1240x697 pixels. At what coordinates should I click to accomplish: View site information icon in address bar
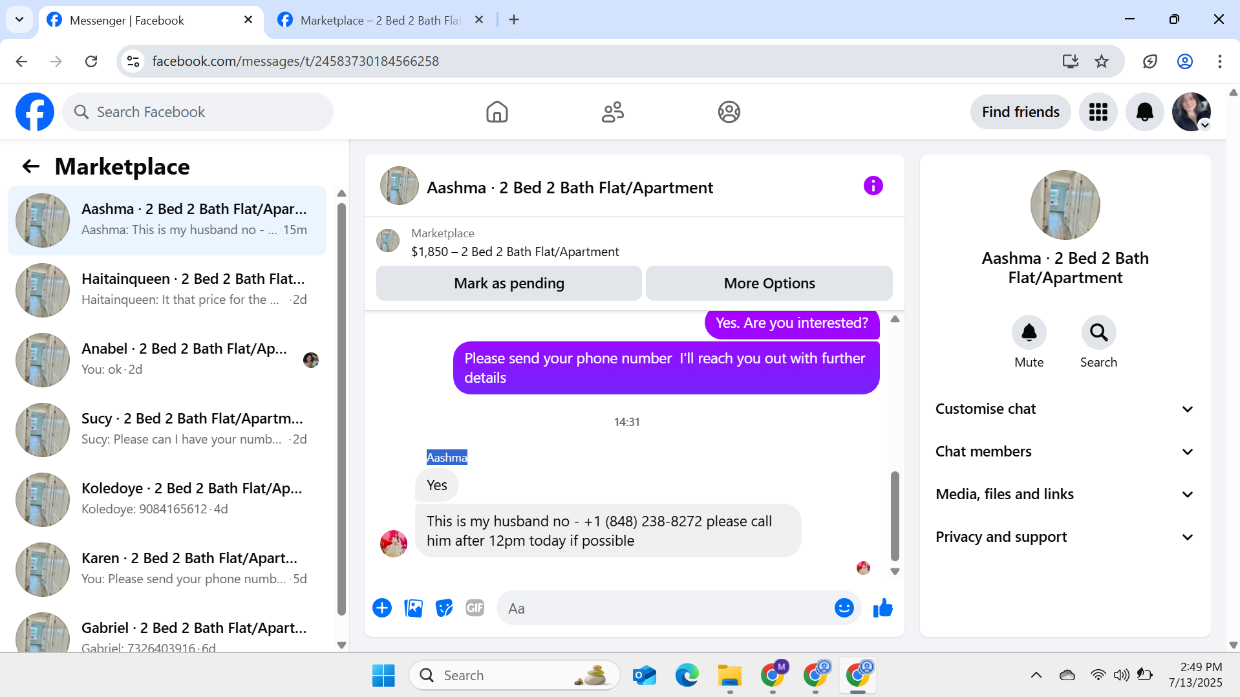(133, 61)
